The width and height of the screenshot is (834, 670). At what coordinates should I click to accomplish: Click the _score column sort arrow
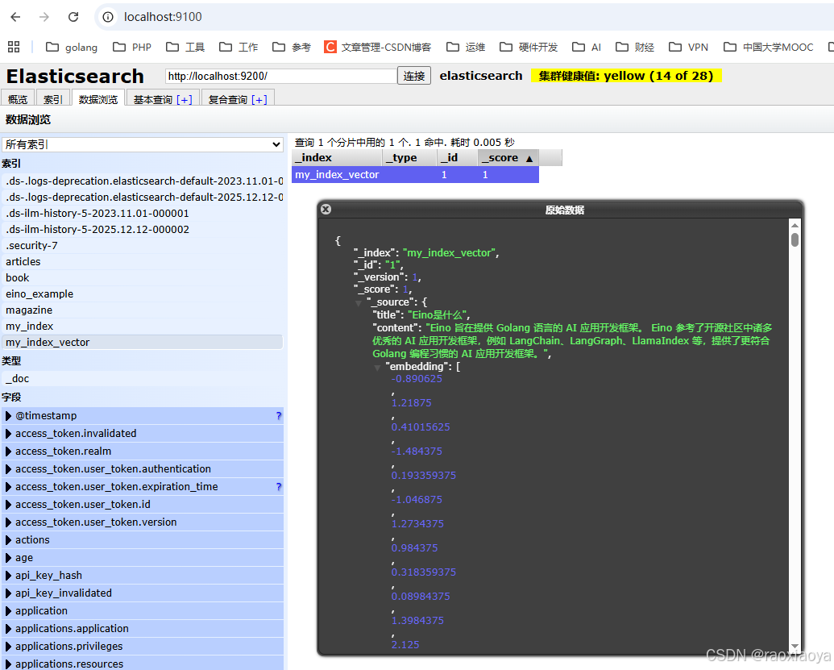click(x=529, y=159)
